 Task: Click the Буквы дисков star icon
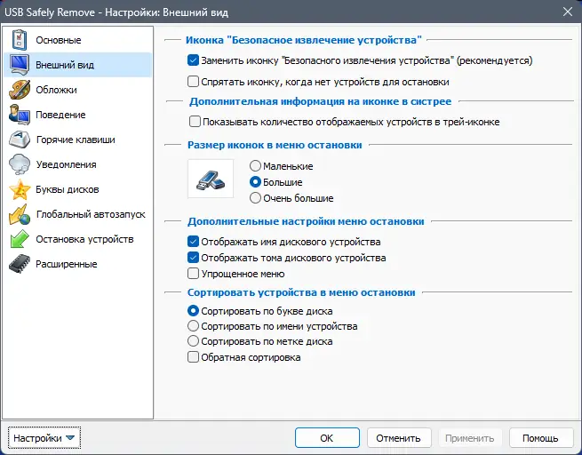pyautogui.click(x=20, y=189)
